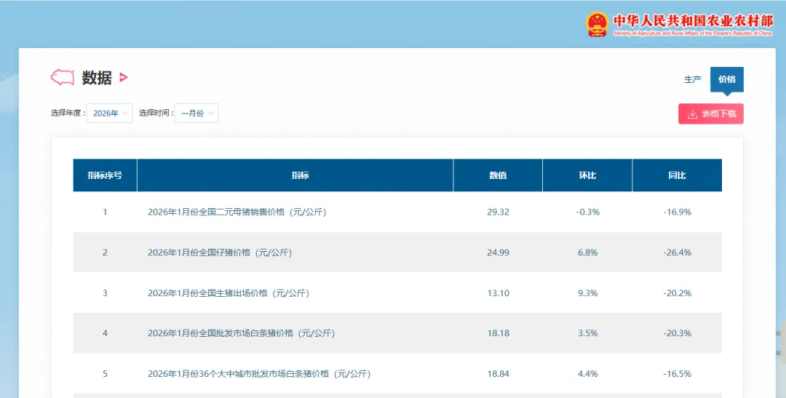Open the 一月份 month dropdown
This screenshot has width=786, height=398.
point(196,114)
